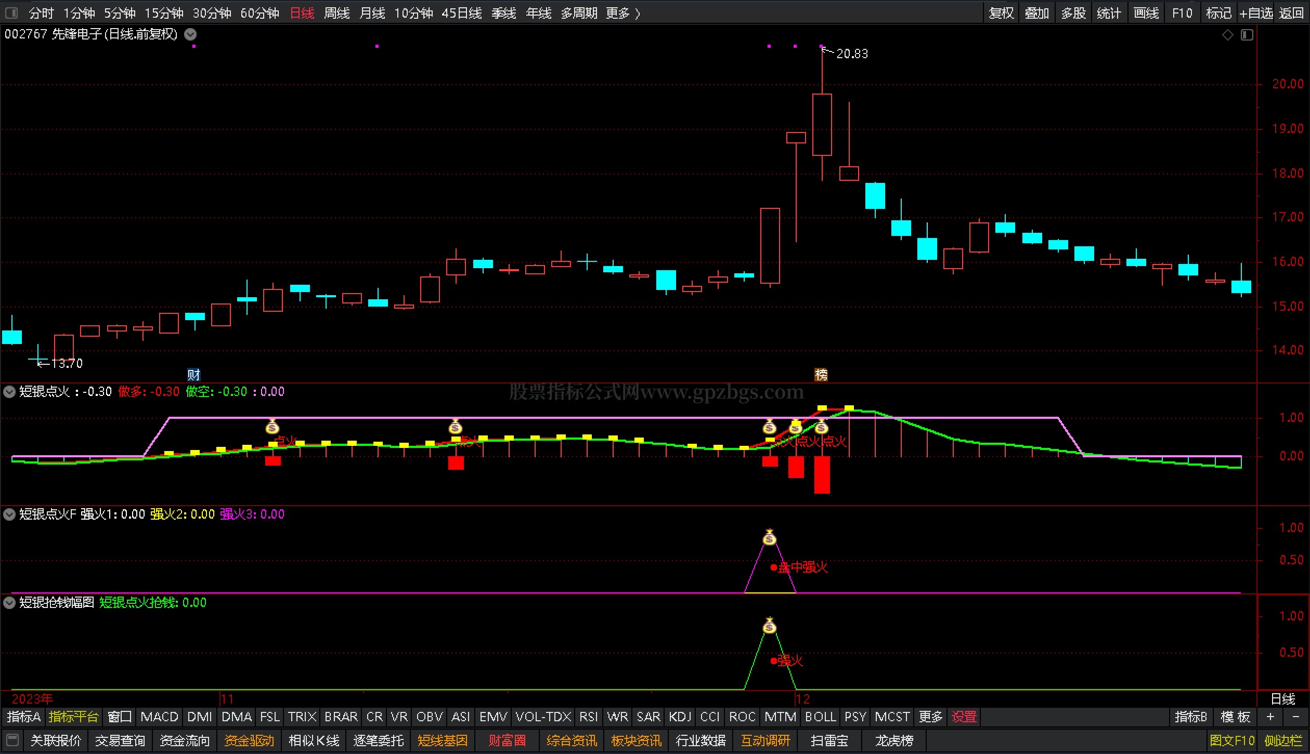Click the minus button to remove indicator window
The height and width of the screenshot is (754, 1310).
pos(1295,717)
